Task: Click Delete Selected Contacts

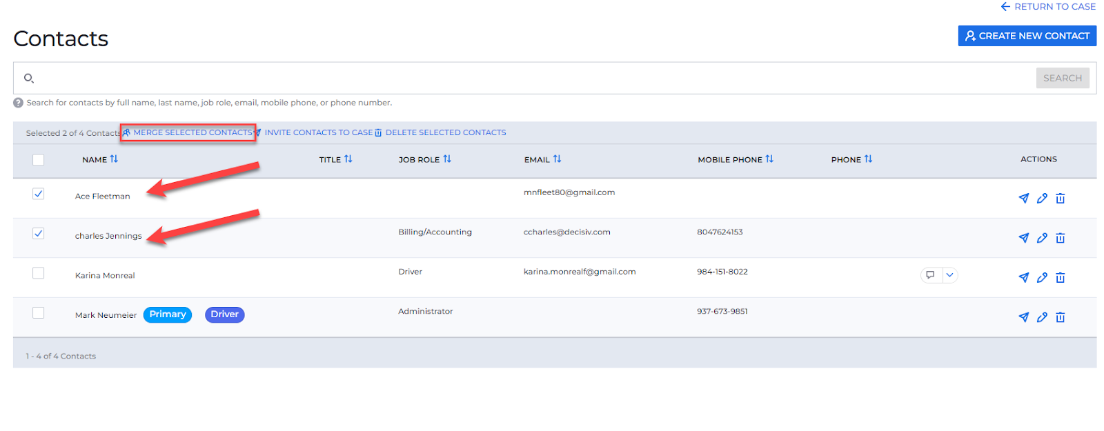Action: coord(445,132)
